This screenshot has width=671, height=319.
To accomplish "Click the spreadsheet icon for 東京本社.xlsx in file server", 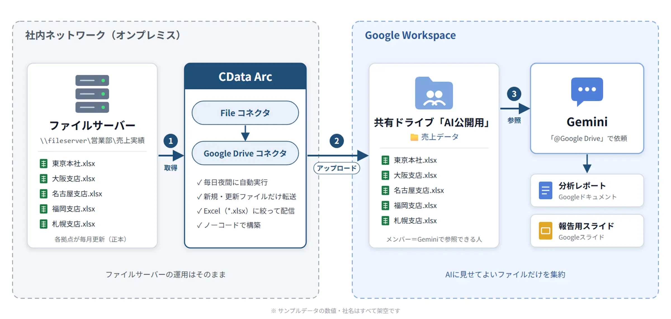I will tap(43, 163).
